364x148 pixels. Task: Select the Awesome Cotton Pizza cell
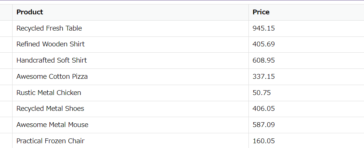(52, 77)
